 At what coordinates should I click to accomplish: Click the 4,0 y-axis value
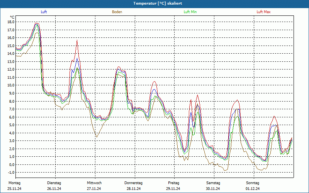tap(12, 133)
